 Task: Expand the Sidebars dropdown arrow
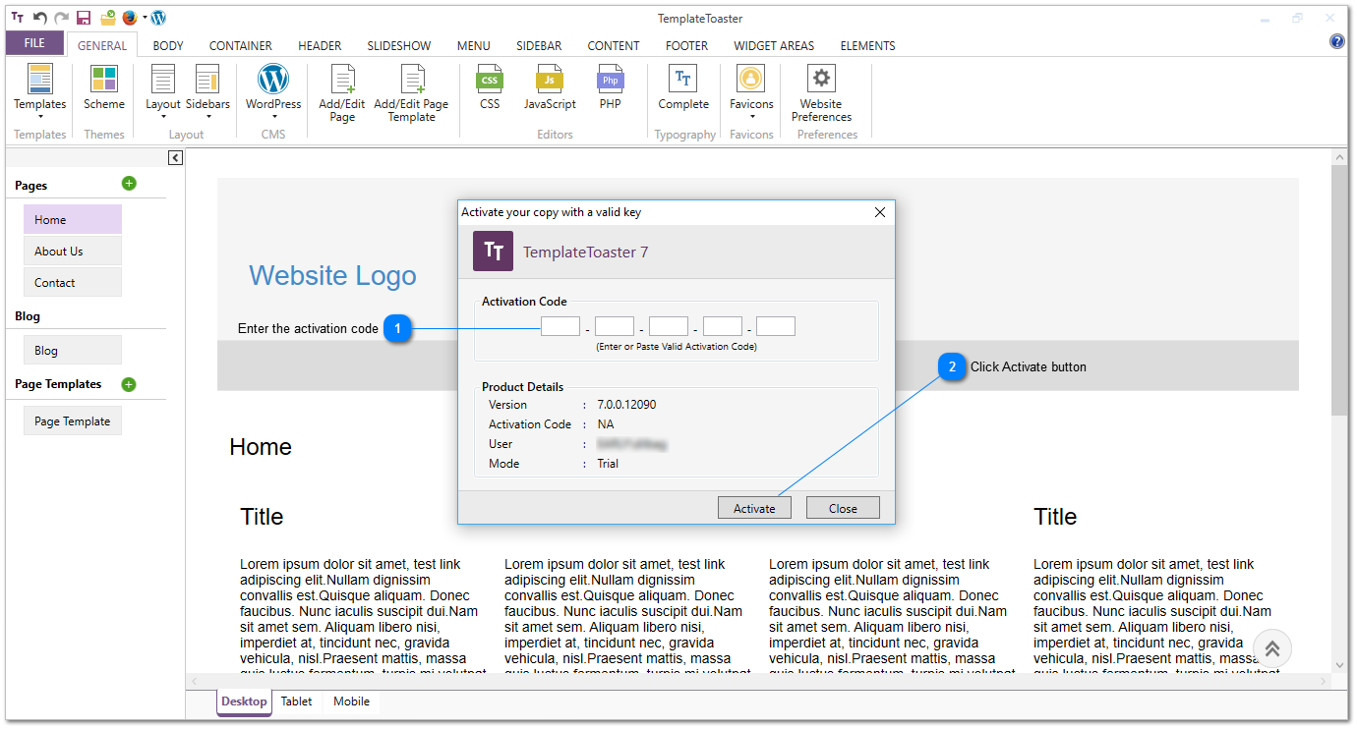pos(207,117)
